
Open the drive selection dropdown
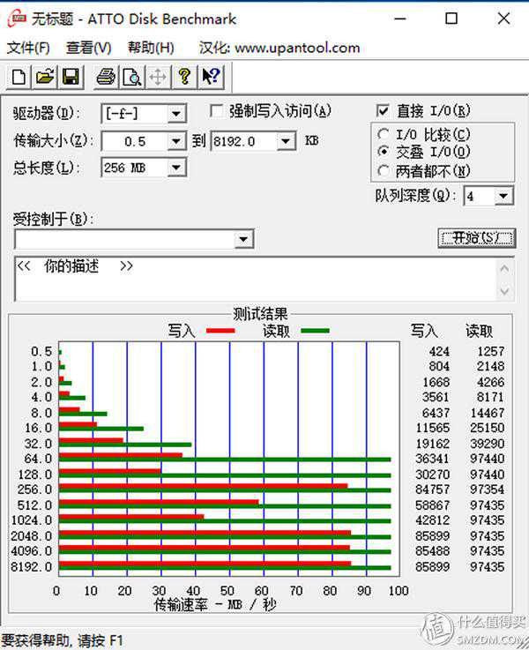(x=176, y=114)
